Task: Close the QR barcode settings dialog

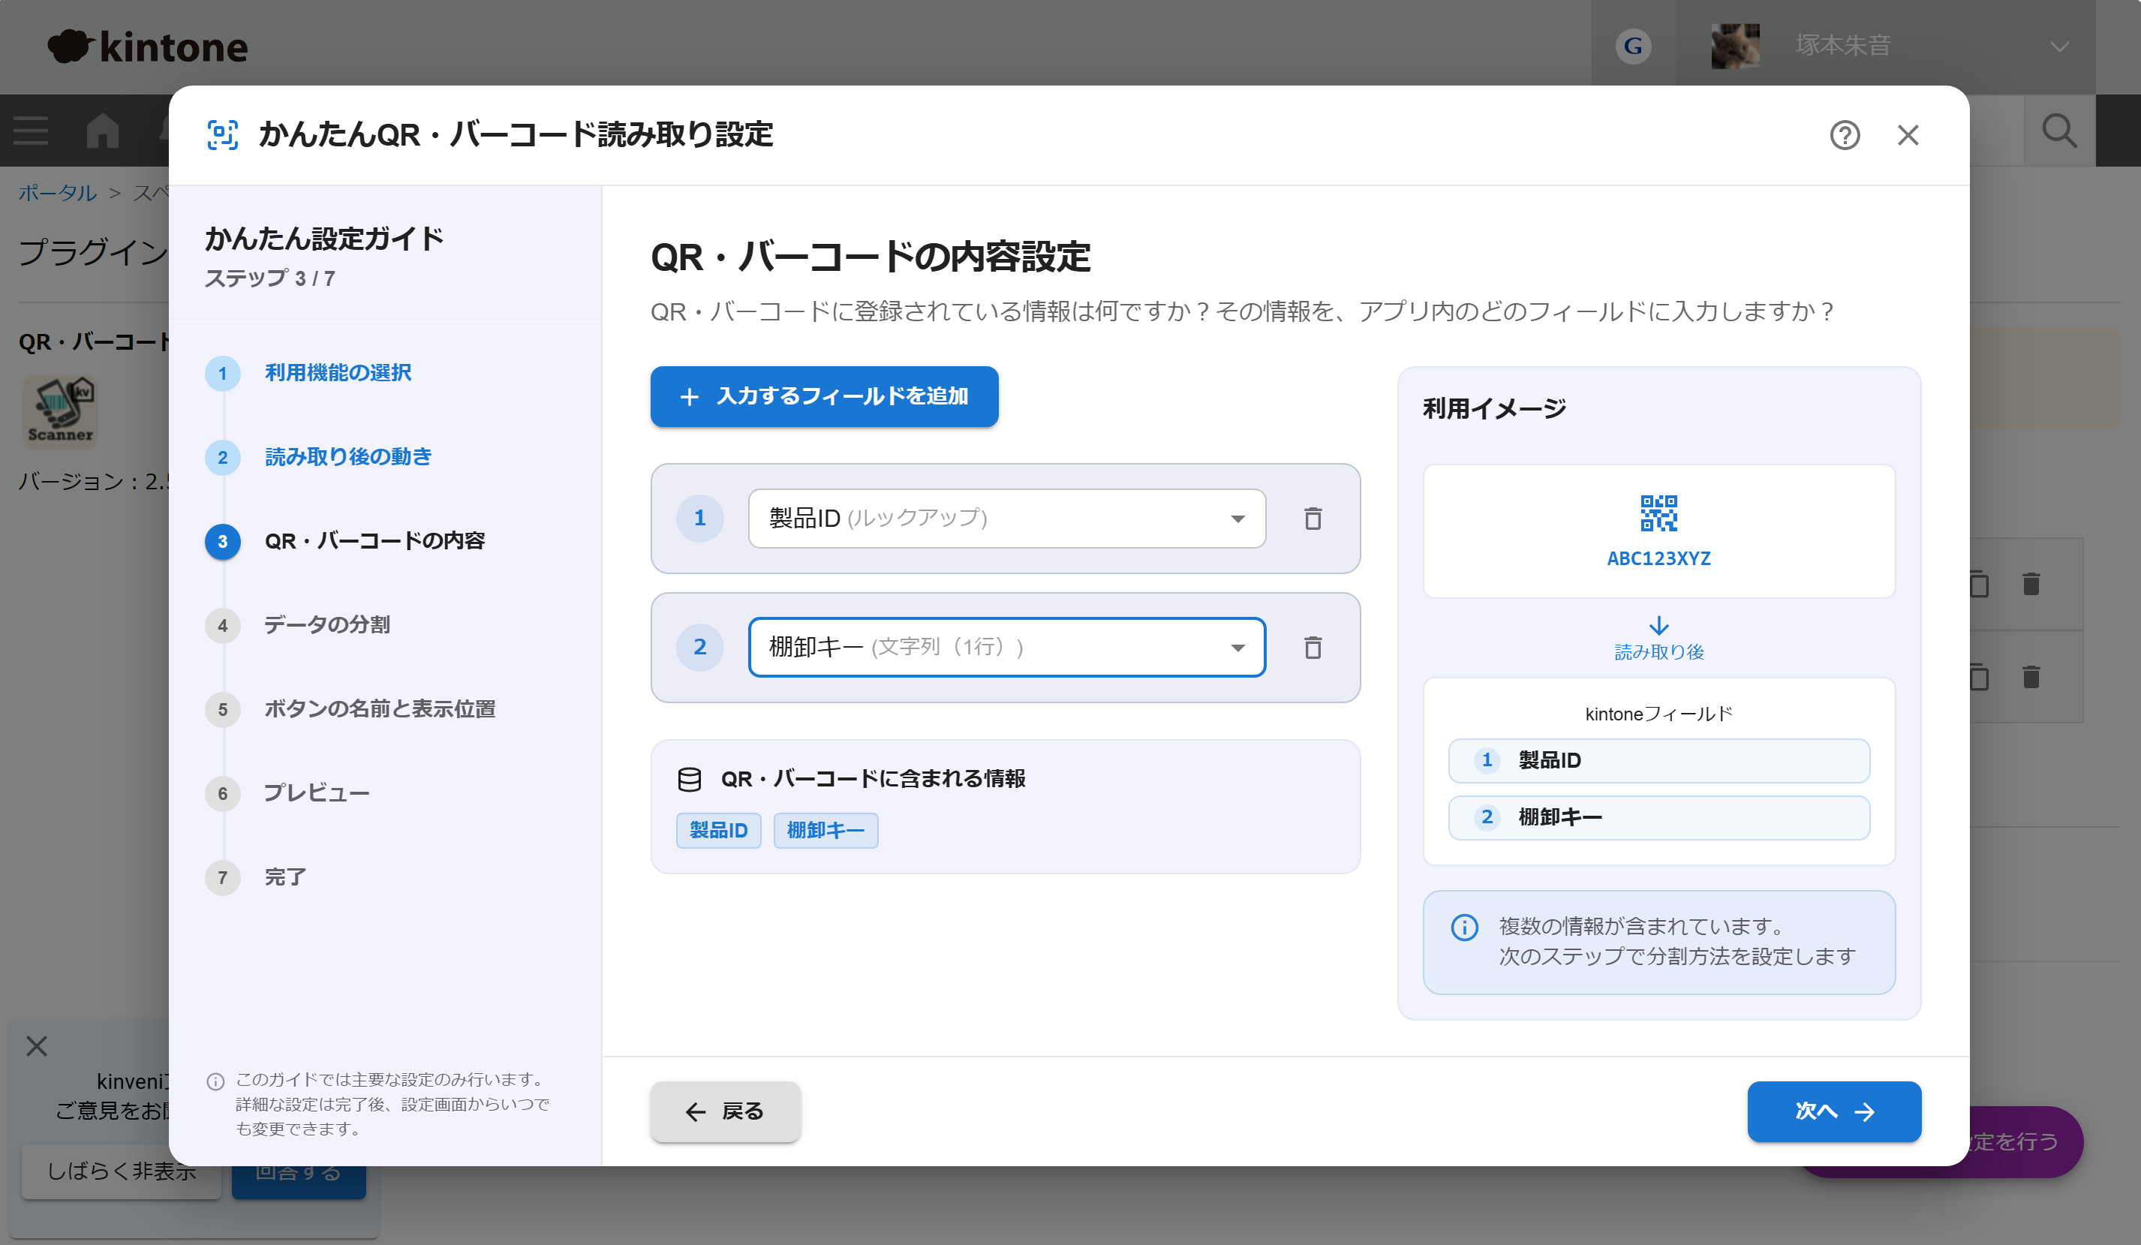Action: 1908,135
